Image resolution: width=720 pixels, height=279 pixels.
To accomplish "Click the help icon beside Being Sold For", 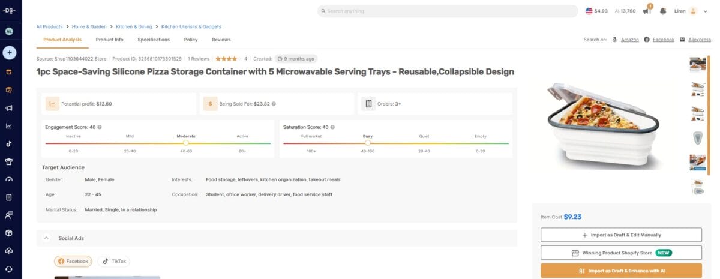I will (274, 104).
